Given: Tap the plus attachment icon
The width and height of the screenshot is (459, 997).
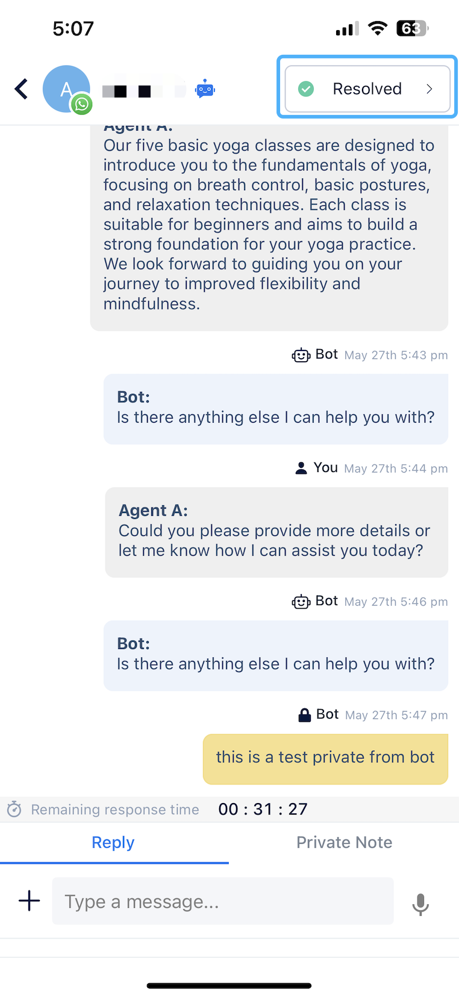Looking at the screenshot, I should pyautogui.click(x=29, y=901).
